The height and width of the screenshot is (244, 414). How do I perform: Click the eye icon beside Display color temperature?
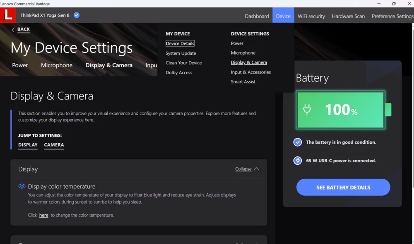pos(22,186)
